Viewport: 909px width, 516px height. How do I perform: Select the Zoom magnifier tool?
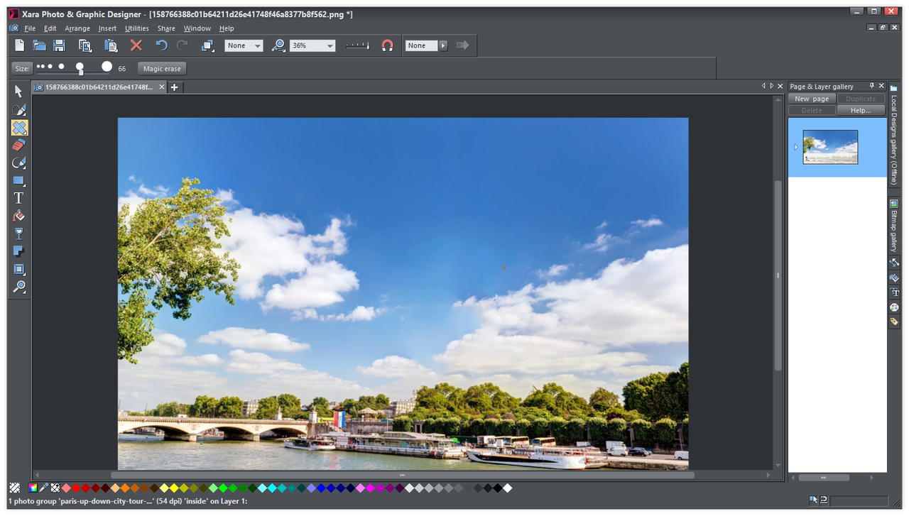(x=19, y=287)
